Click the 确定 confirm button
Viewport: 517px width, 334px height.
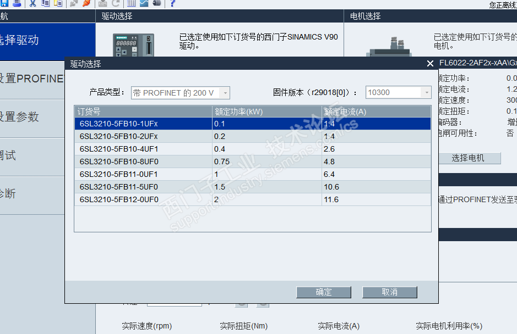323,292
